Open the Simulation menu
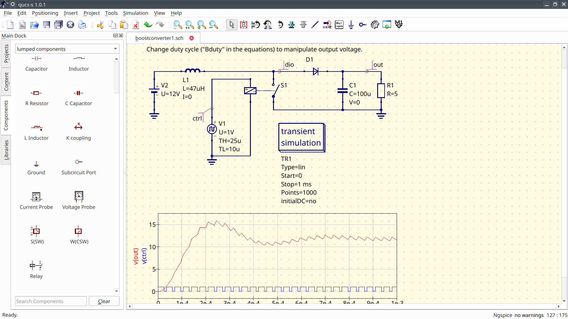568x319 pixels. coord(135,13)
